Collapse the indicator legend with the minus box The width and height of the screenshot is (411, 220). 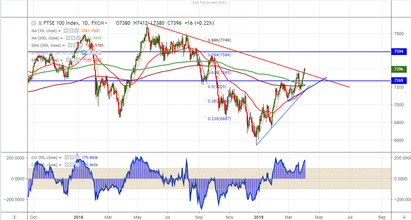(x=33, y=23)
